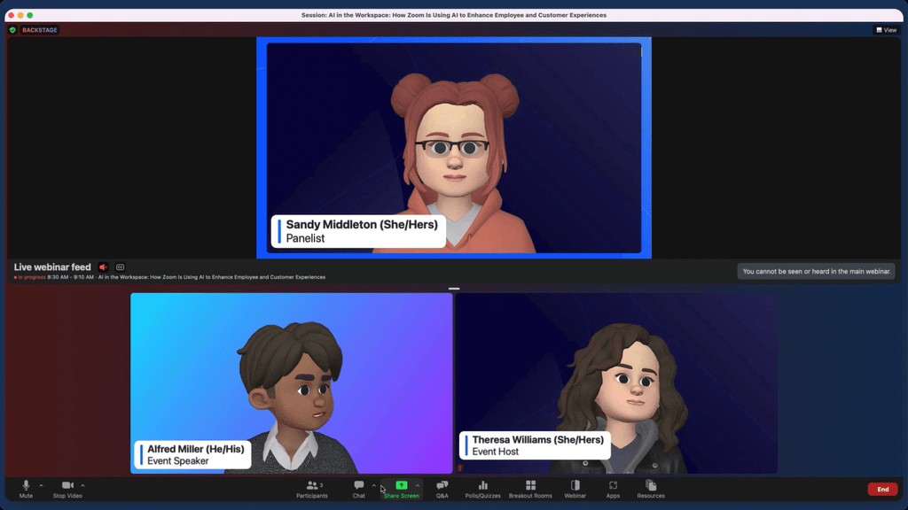This screenshot has height=510, width=908.
Task: Click the 'In progress' session status text
Action: 30,277
